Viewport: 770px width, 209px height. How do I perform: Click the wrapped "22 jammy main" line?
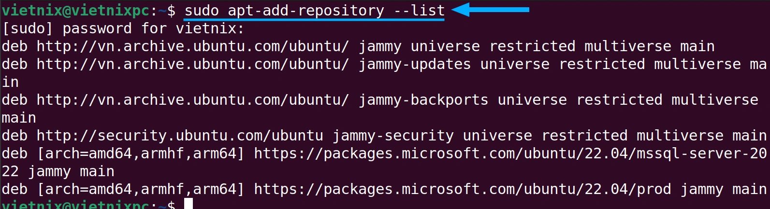point(58,171)
